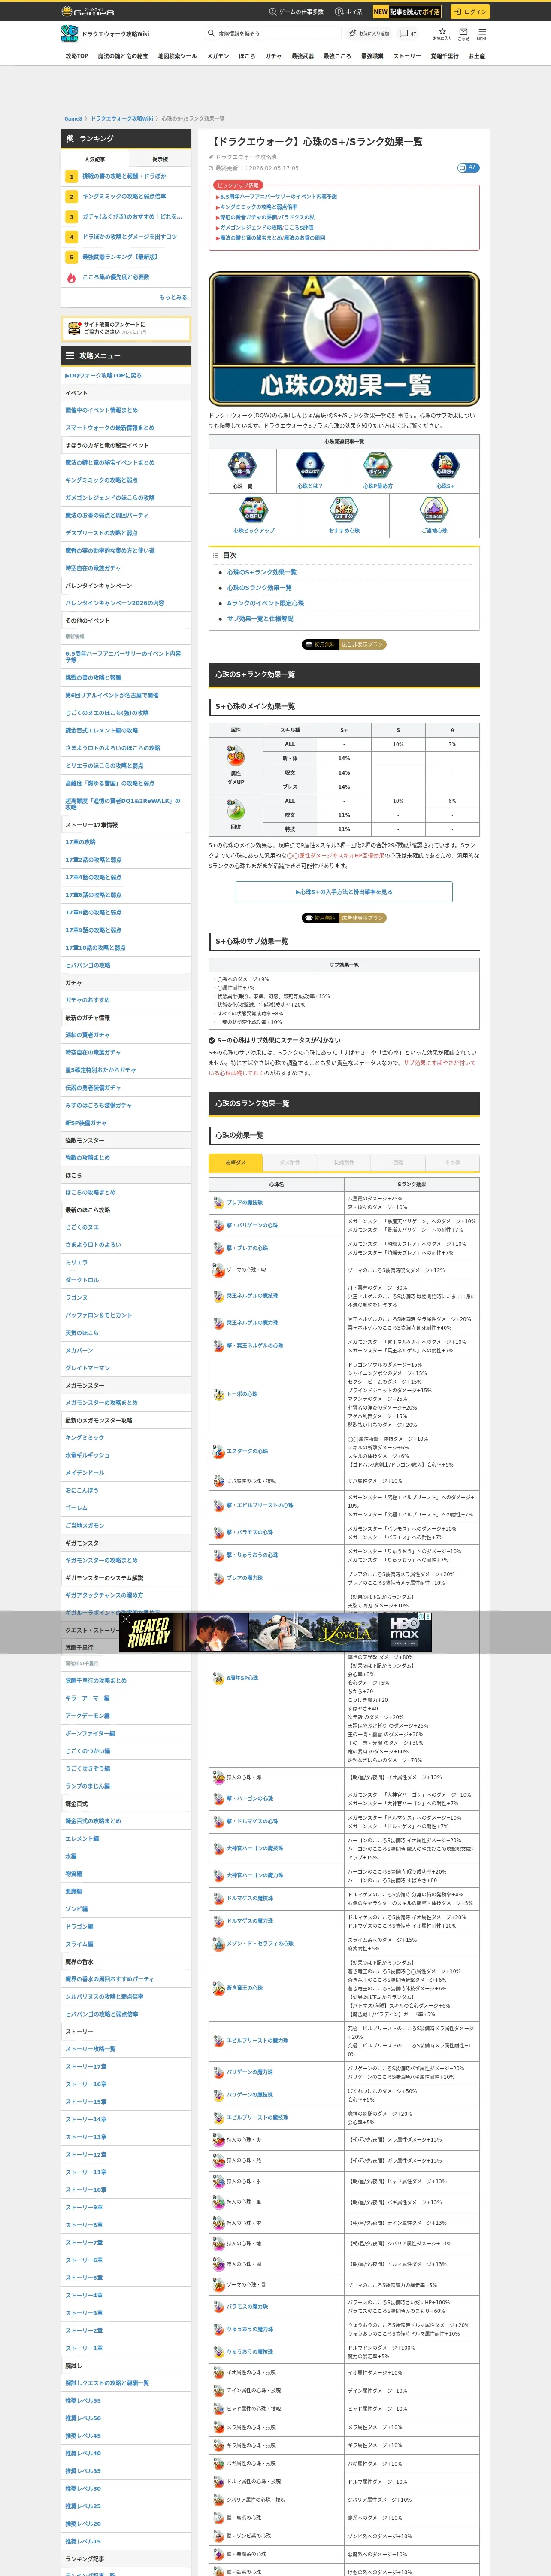
Task: Open the サイト改善のアンケート banner
Action: click(x=126, y=328)
